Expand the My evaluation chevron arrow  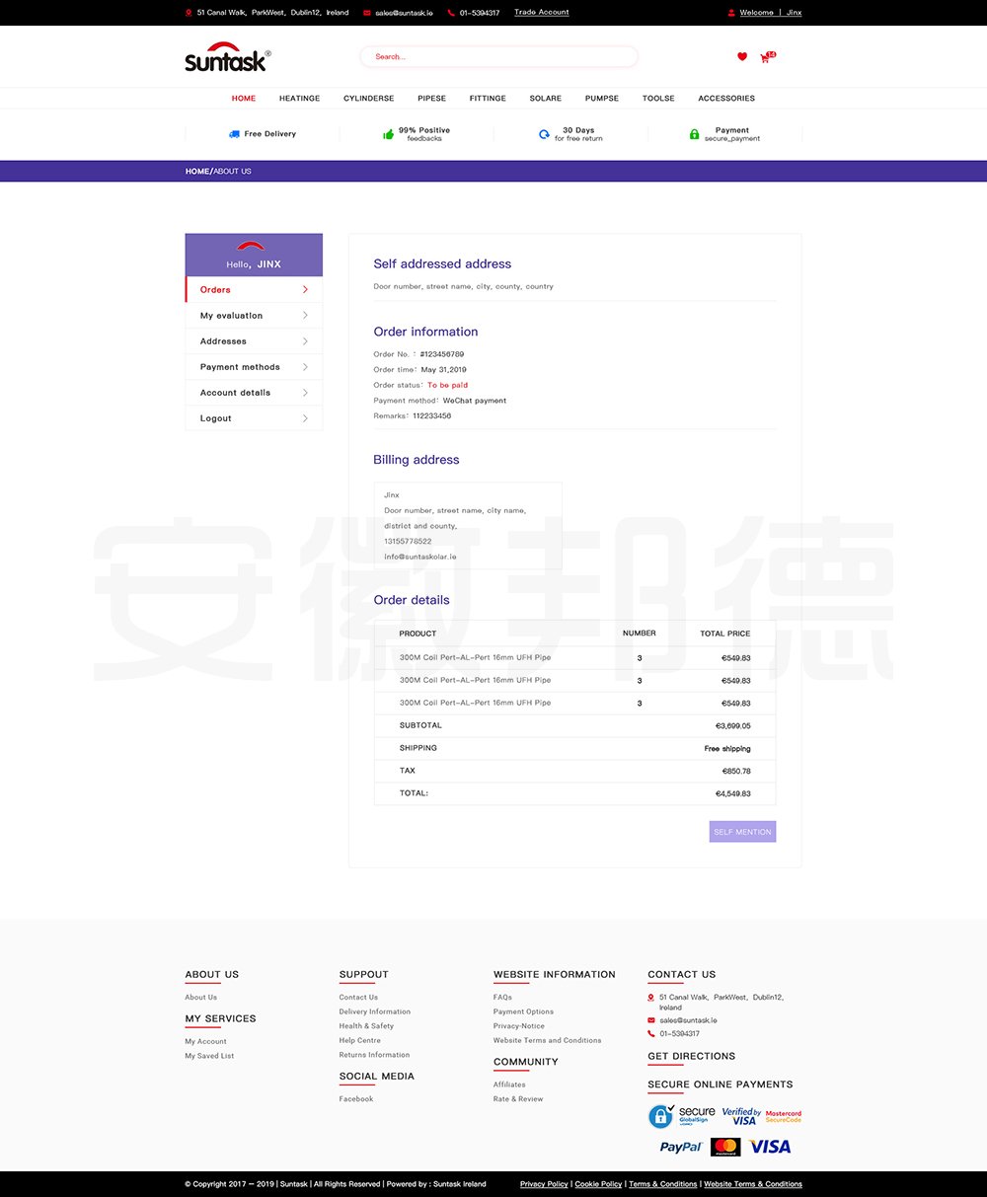(305, 316)
